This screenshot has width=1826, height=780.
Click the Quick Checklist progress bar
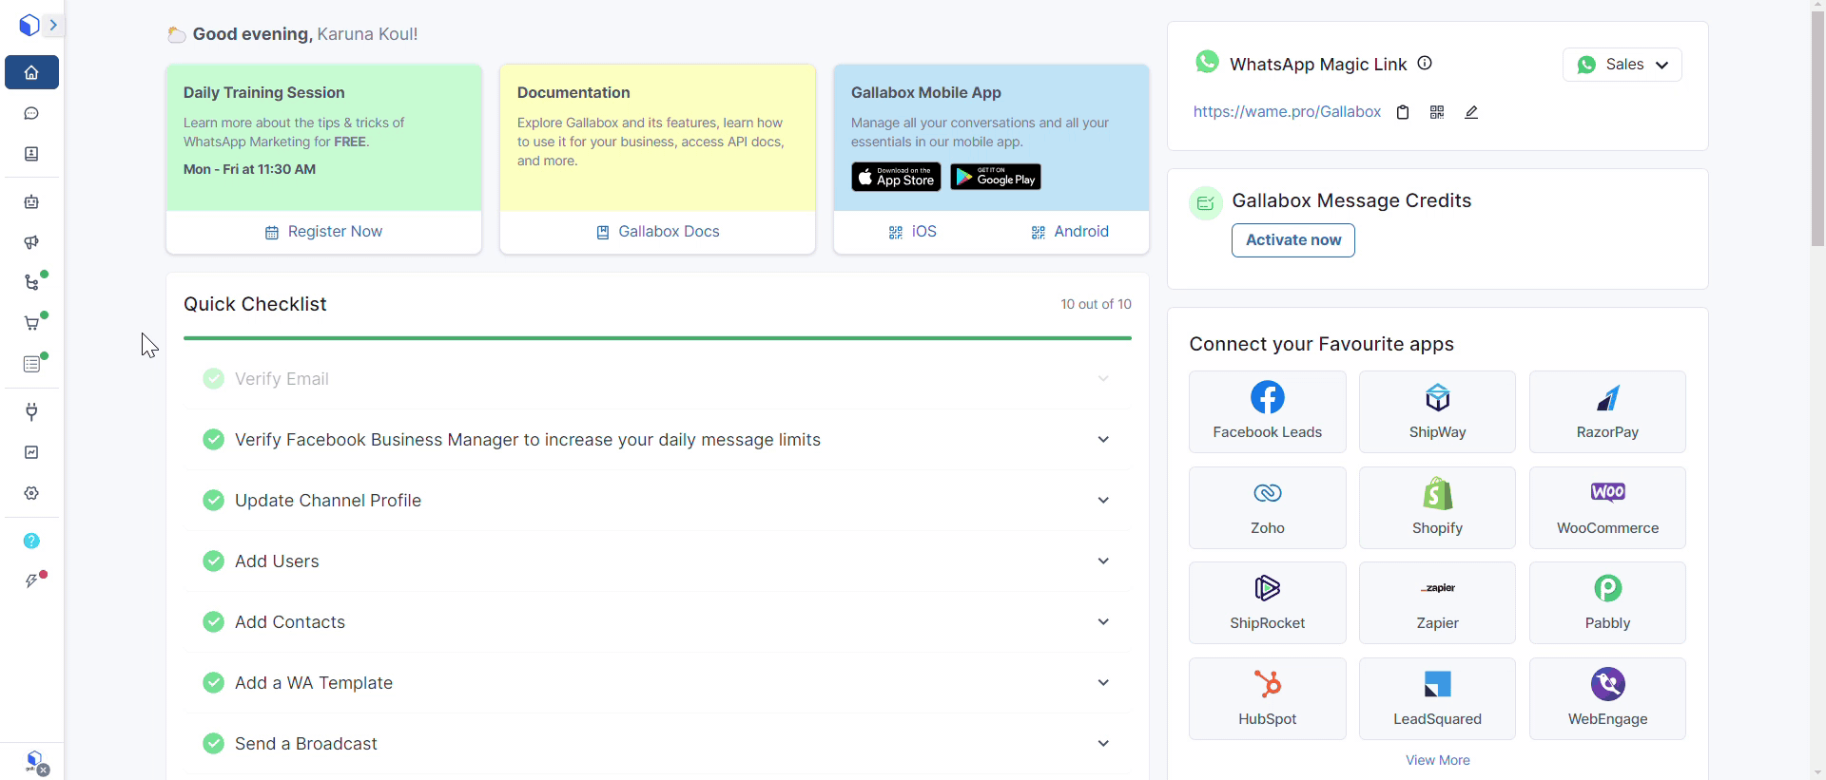(657, 337)
